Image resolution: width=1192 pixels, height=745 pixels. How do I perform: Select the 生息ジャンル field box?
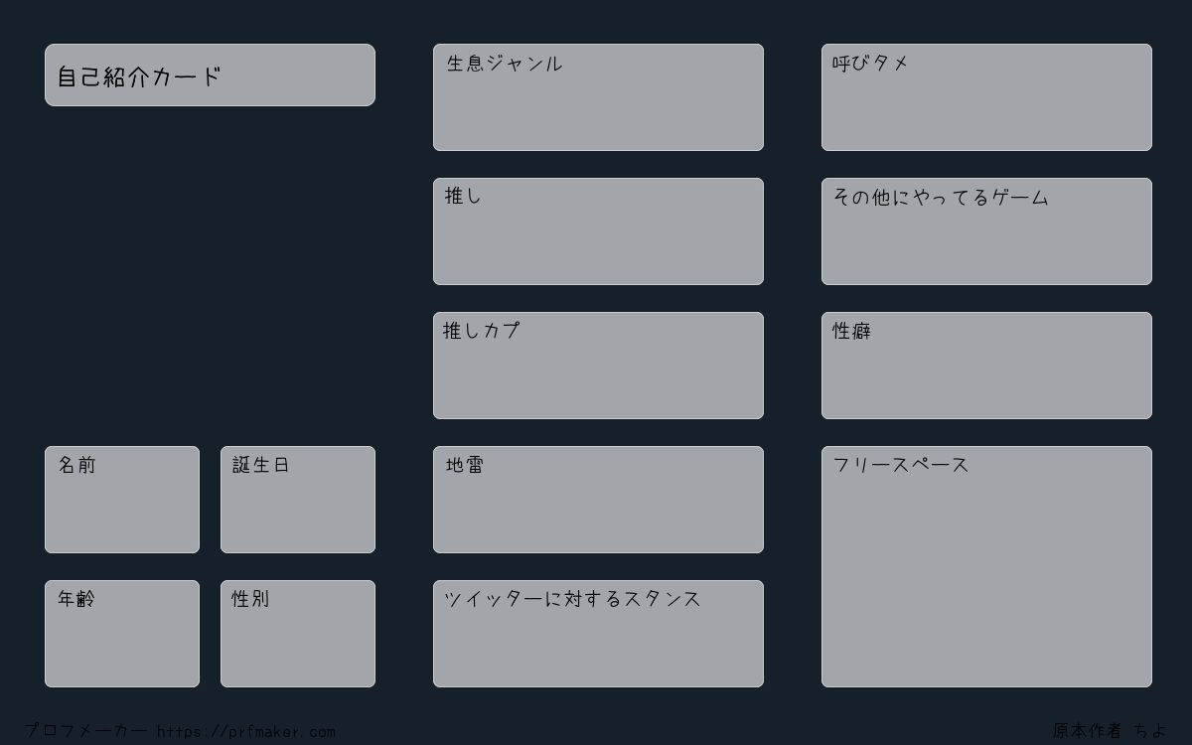tap(598, 97)
